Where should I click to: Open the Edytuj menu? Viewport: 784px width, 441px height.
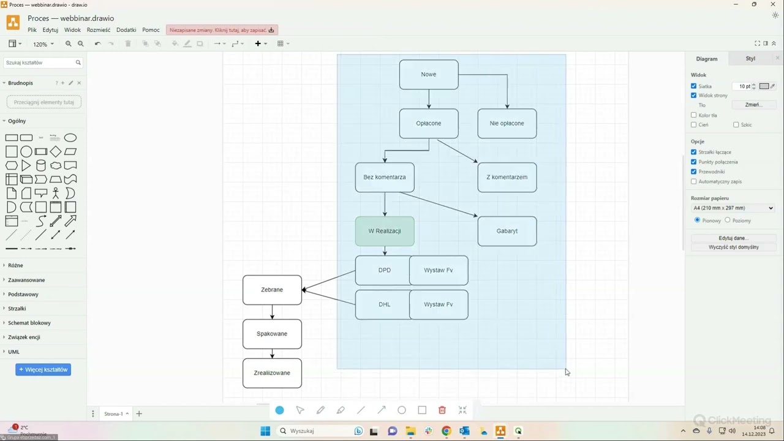pyautogui.click(x=50, y=30)
